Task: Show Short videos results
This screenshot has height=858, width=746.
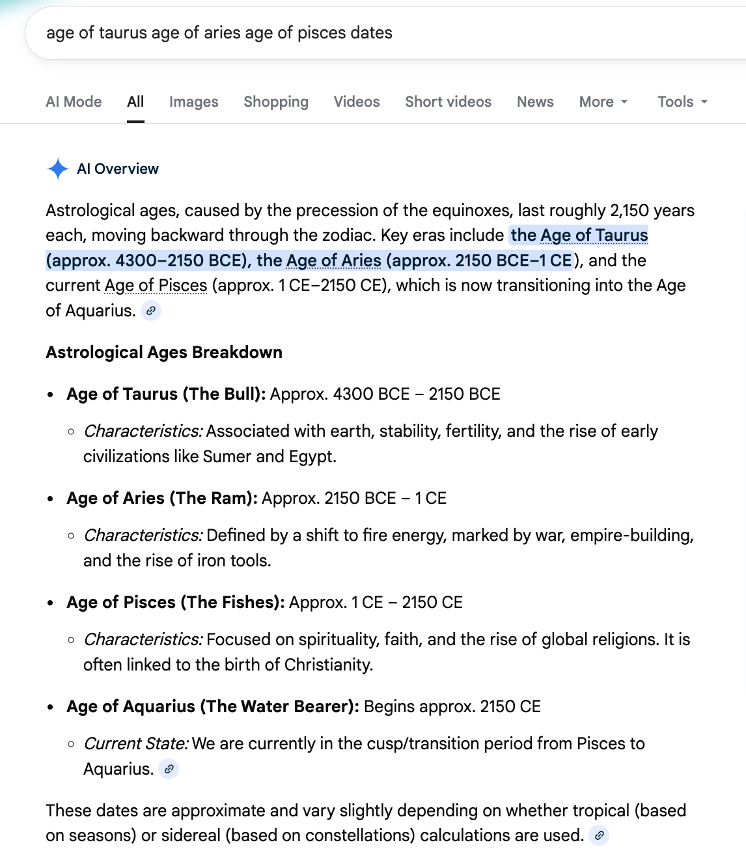Action: click(448, 102)
